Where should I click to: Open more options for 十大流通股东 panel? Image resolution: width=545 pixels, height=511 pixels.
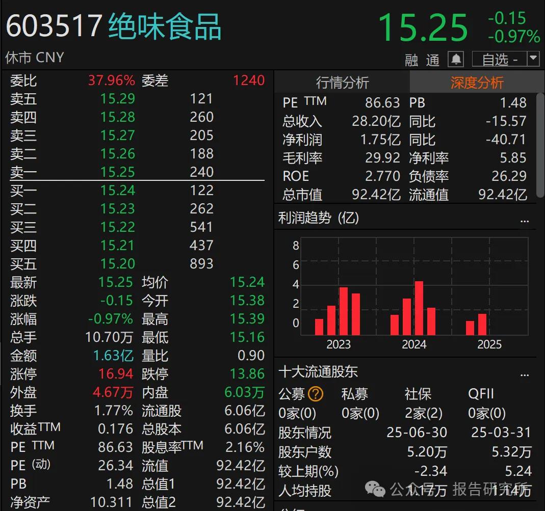525,374
